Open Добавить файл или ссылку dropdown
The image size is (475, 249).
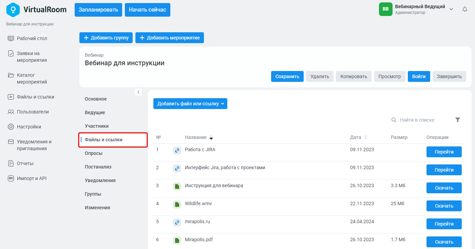pyautogui.click(x=190, y=104)
